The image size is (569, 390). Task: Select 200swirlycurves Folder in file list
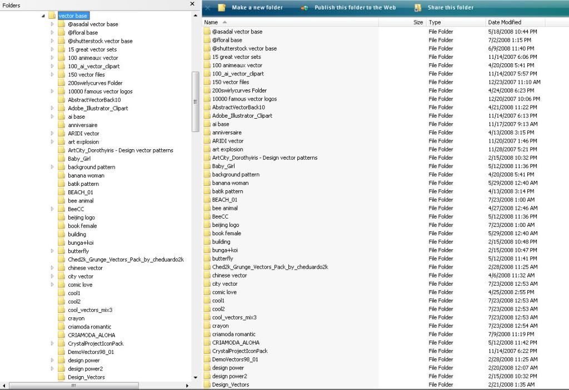coord(239,90)
